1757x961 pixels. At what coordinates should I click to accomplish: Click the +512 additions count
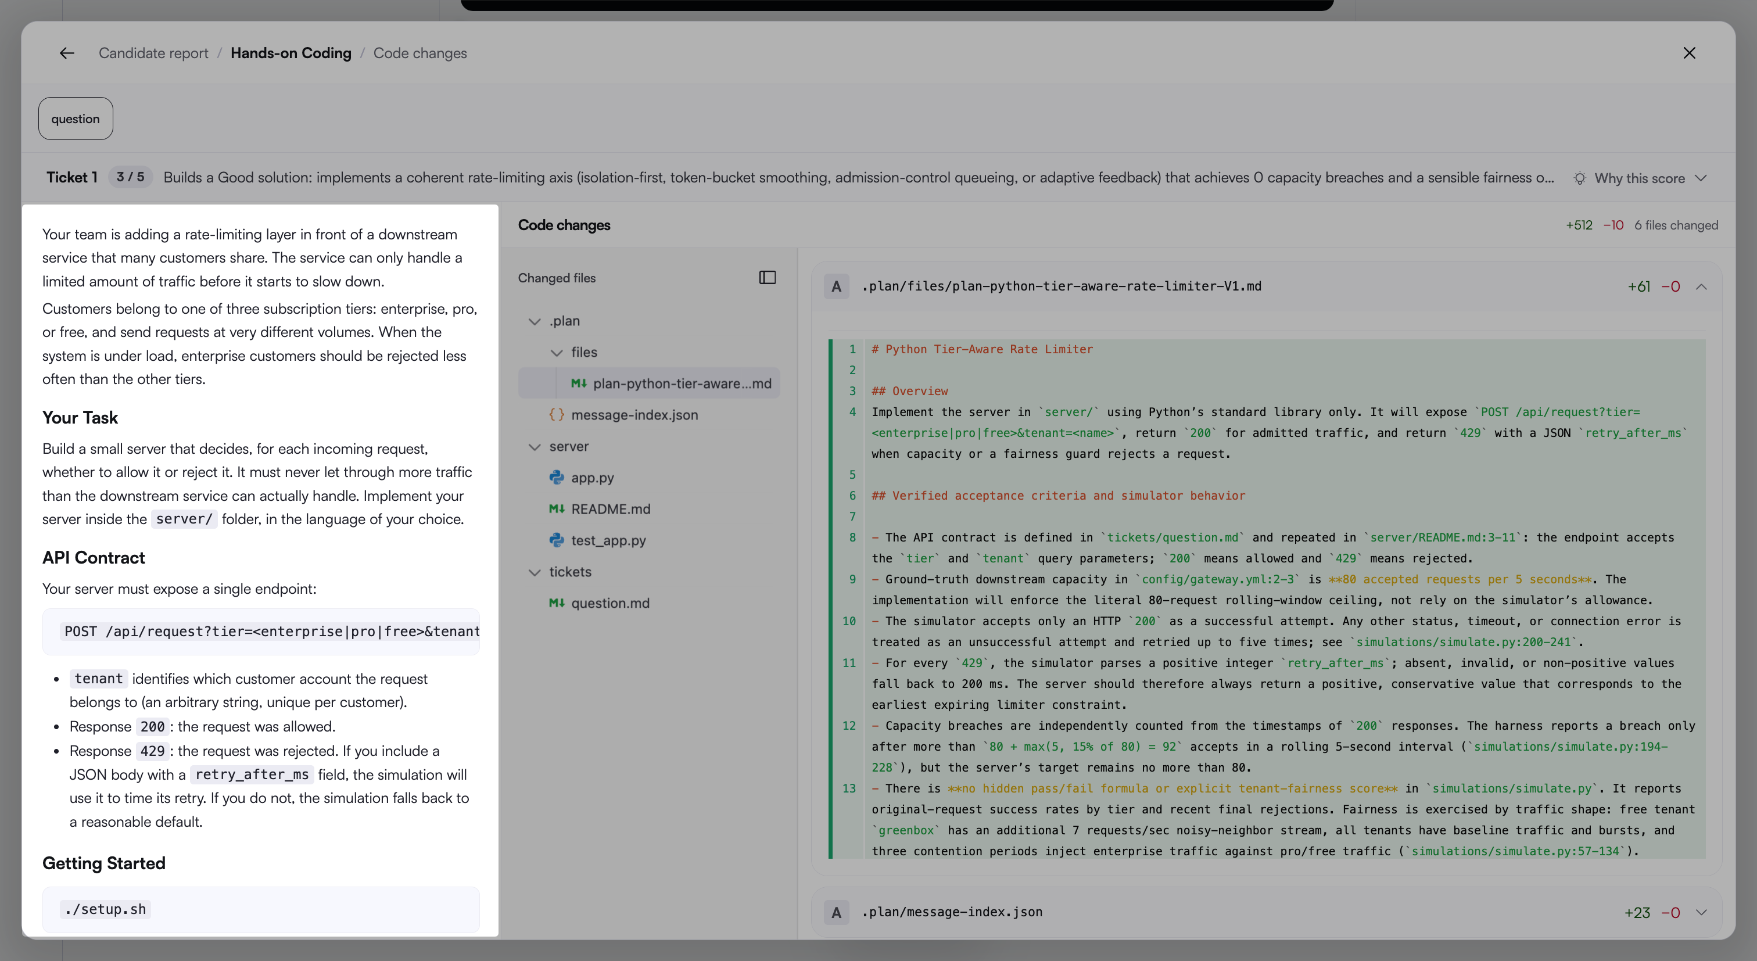click(1579, 226)
